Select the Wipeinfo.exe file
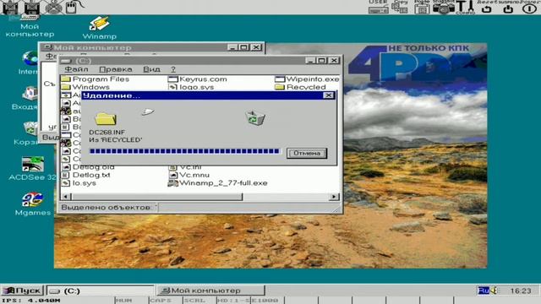The width and height of the screenshot is (541, 304). [307, 79]
